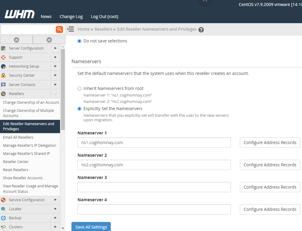Configure Address Records for Nameserver 1
302x231 pixels.
coord(270,143)
